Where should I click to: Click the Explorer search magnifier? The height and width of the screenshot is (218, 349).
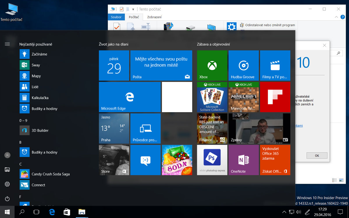338,53
